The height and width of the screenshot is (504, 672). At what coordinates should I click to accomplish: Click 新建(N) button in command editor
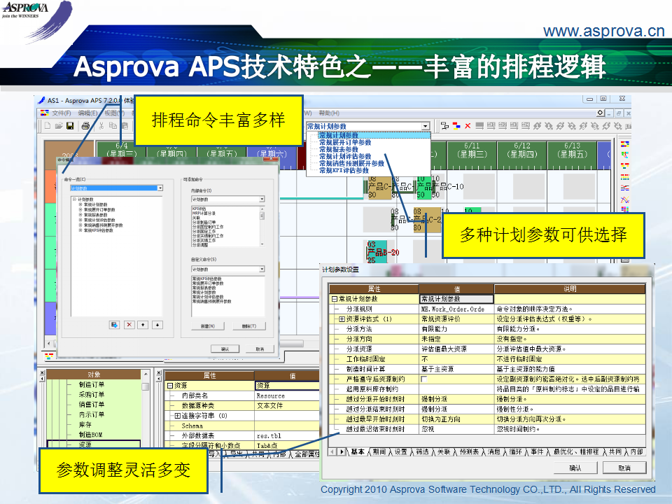coord(208,326)
